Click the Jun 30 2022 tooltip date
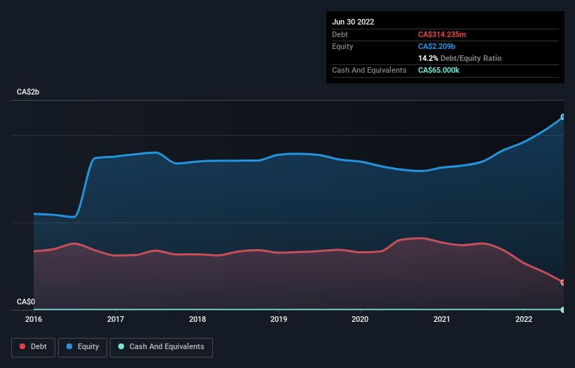 point(353,22)
